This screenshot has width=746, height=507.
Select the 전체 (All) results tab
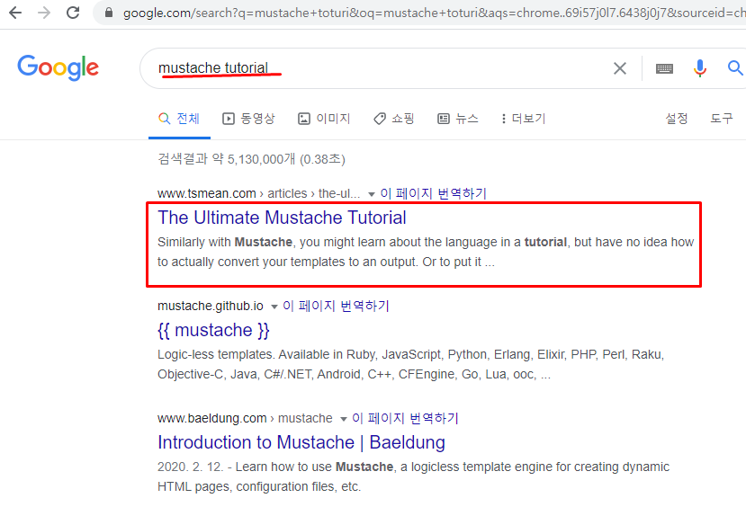pyautogui.click(x=179, y=119)
